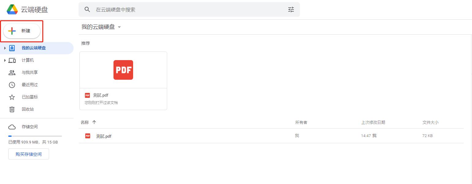
Task: Expand the 计算机 tree item
Action: click(x=5, y=60)
